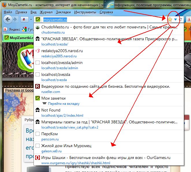Click the Firefox logo in title bar

pos(4,5)
